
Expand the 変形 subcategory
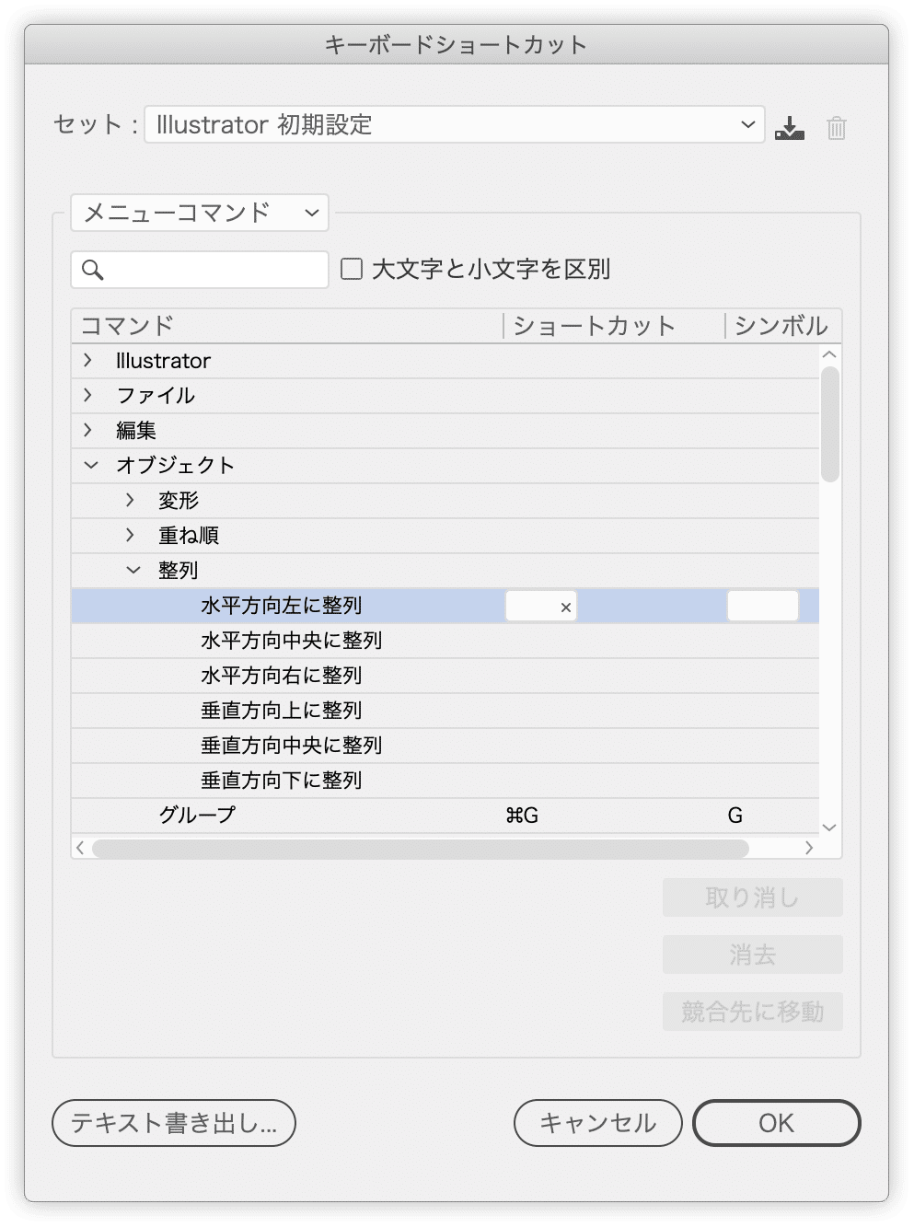tap(131, 500)
